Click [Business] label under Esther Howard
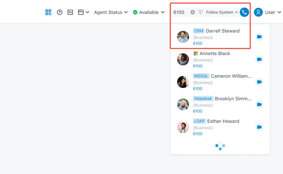Image resolution: width=283 pixels, height=174 pixels. [203, 128]
